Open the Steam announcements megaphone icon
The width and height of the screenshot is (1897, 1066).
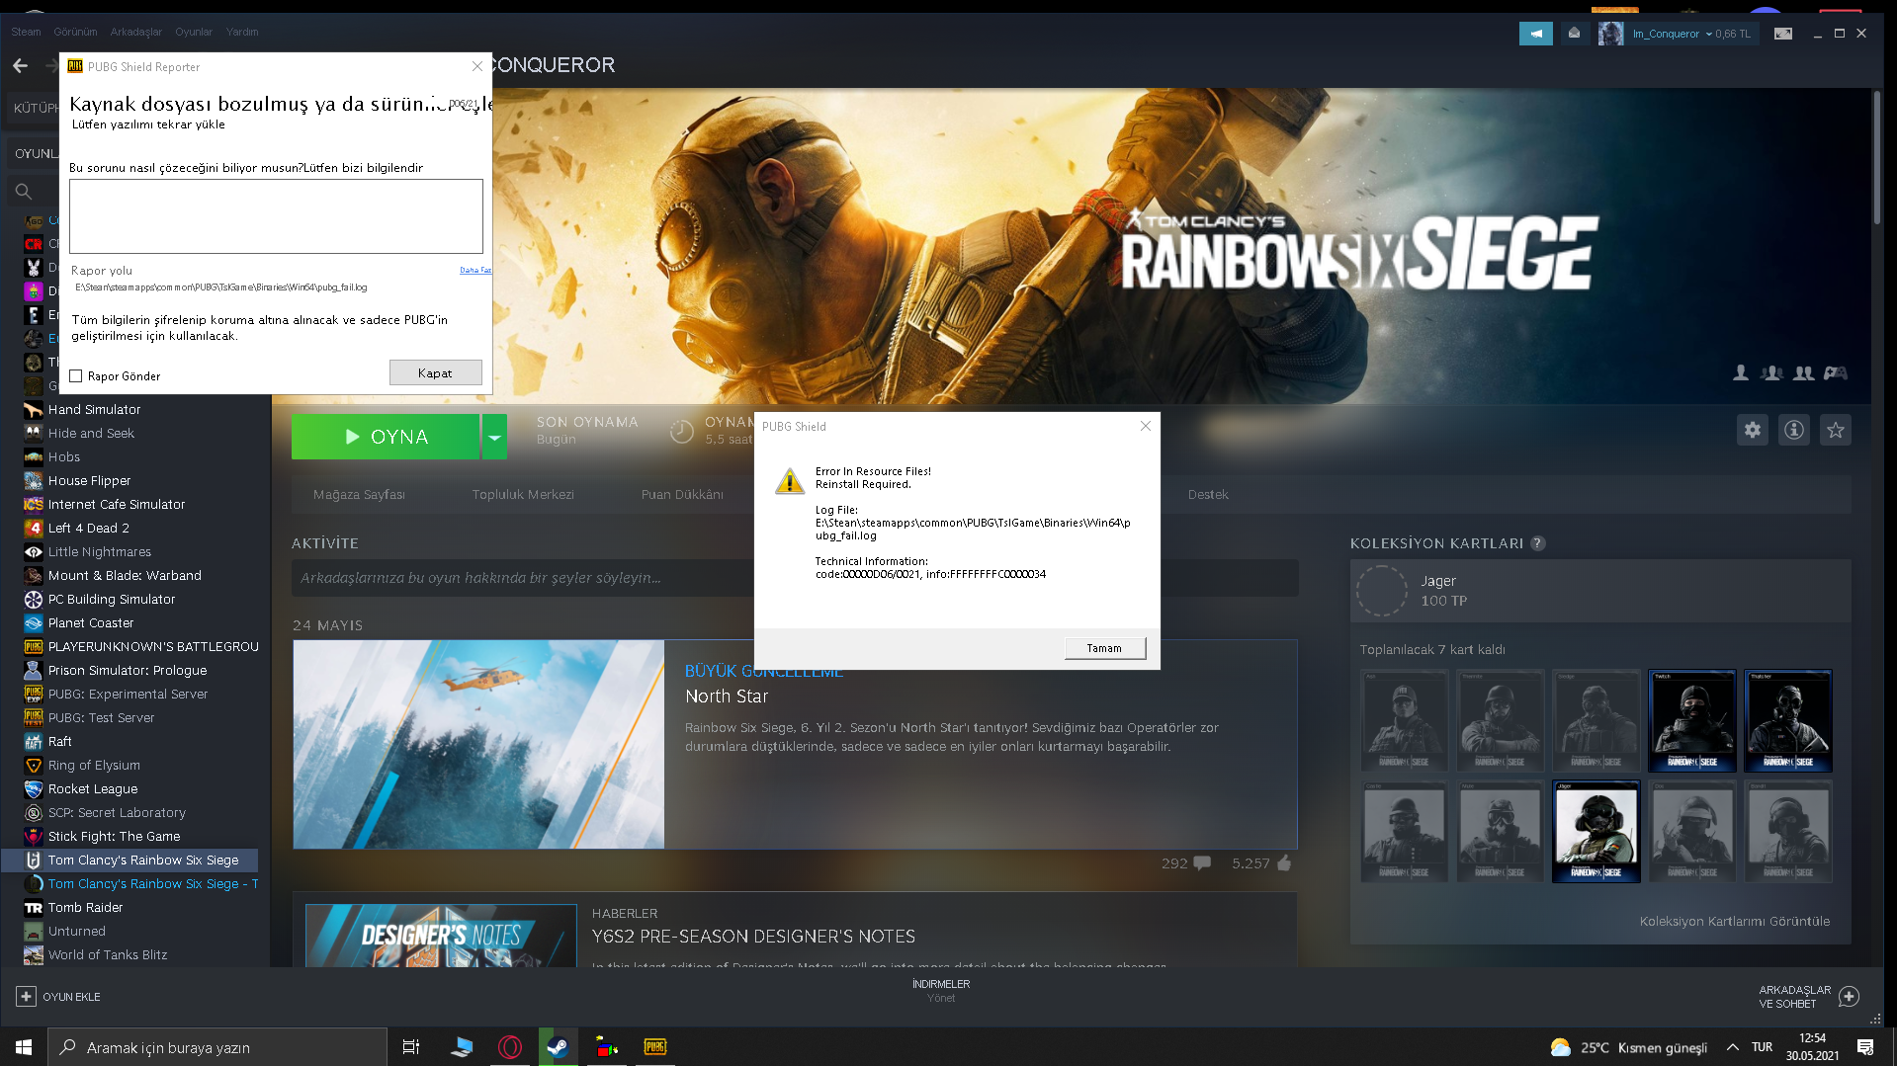coord(1535,34)
